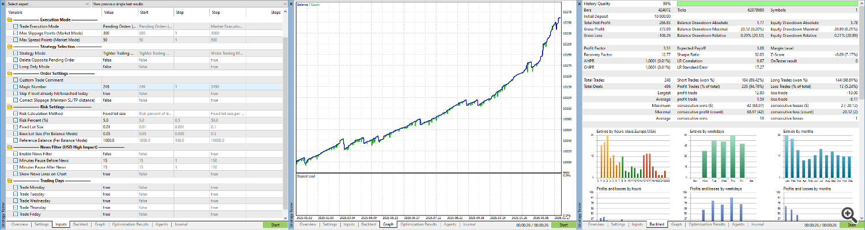Toggle the Enable News Filter checkbox
The height and width of the screenshot is (230, 865).
coord(15,154)
